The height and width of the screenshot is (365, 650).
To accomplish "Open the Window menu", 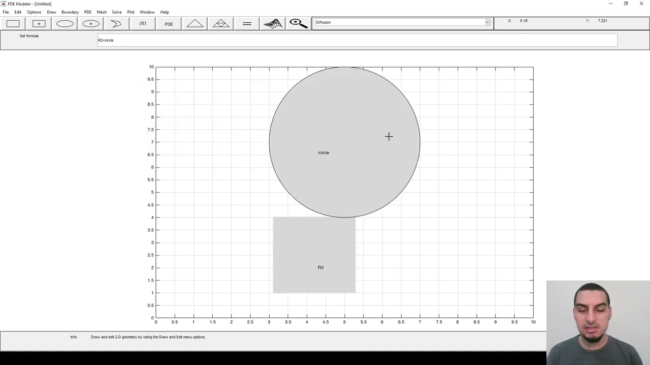I will (147, 12).
